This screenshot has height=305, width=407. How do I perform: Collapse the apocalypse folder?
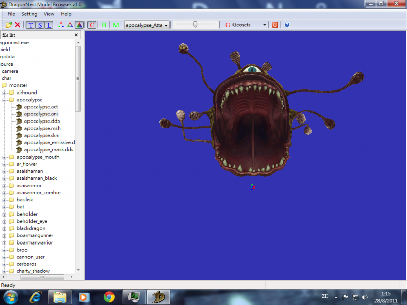(4, 100)
